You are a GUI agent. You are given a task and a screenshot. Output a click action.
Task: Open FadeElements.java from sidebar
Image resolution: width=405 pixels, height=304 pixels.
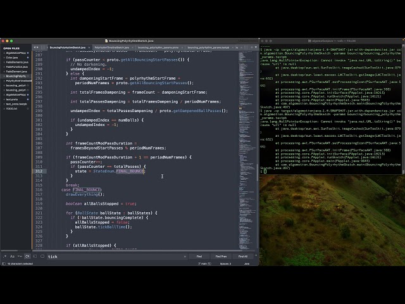[x=17, y=62]
